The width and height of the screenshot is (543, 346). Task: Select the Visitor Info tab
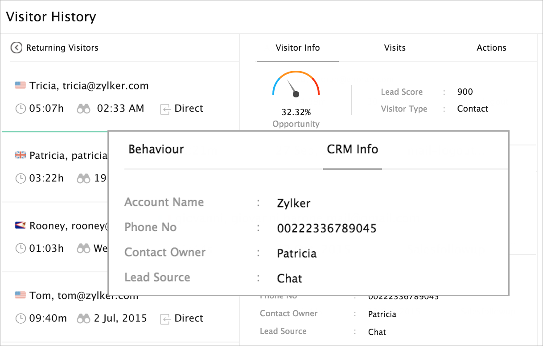[297, 48]
